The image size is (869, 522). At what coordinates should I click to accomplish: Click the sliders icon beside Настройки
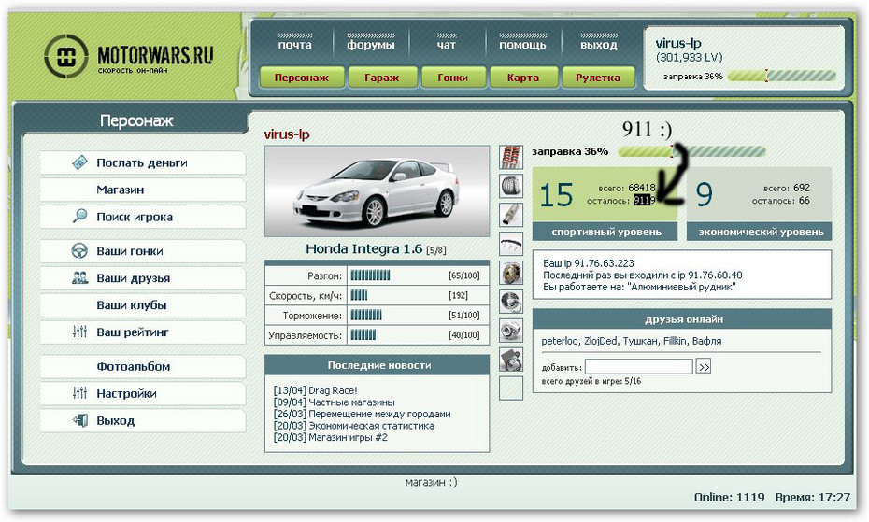pos(79,393)
